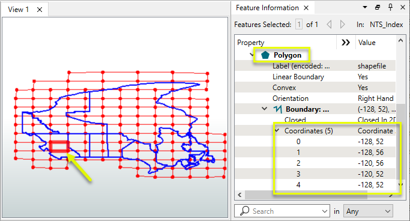Image resolution: width=410 pixels, height=221 pixels.
Task: Click the Boundary line geometry icon
Action: pyautogui.click(x=278, y=109)
